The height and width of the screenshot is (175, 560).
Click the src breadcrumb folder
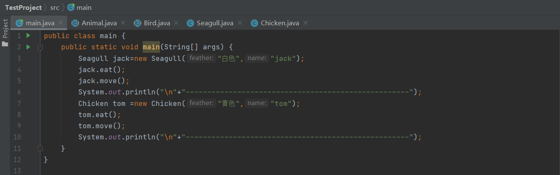pos(55,7)
